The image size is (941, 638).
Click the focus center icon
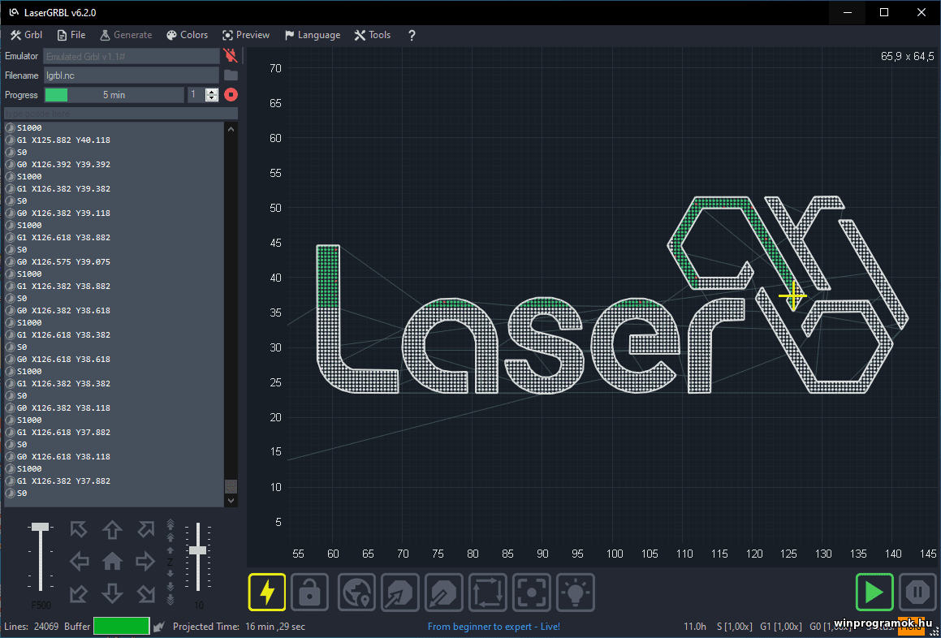pos(532,592)
